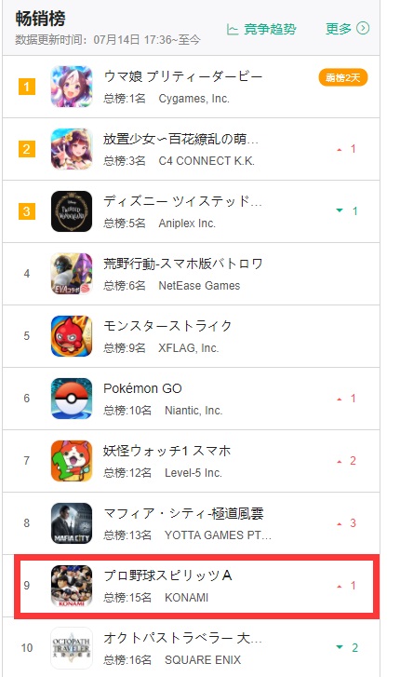400x677 pixels.
Task: Select the 妖怪ウォッチ1 スマホ icon
Action: (x=72, y=461)
